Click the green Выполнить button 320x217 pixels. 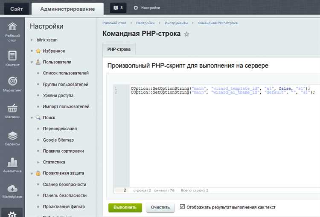coord(125,208)
